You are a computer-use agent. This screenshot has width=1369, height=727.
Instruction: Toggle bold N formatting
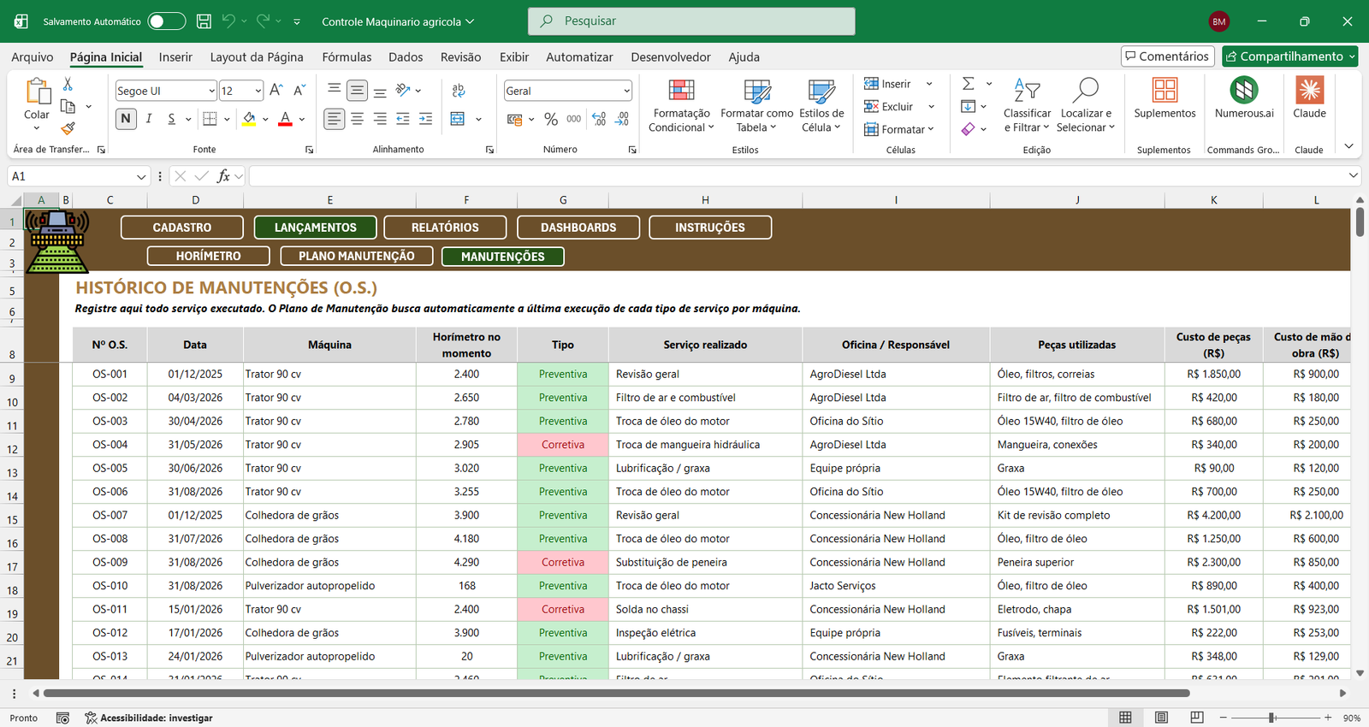pos(126,119)
